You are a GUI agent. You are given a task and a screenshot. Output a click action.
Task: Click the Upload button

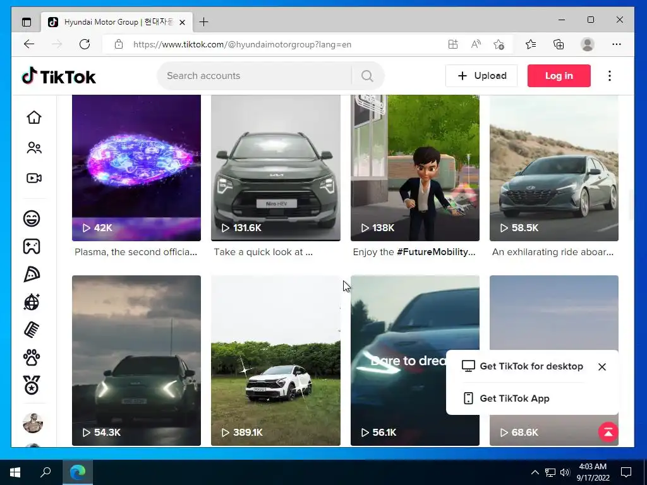481,76
